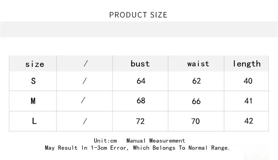Select the S size row label
The height and width of the screenshot is (160, 278).
[33, 81]
